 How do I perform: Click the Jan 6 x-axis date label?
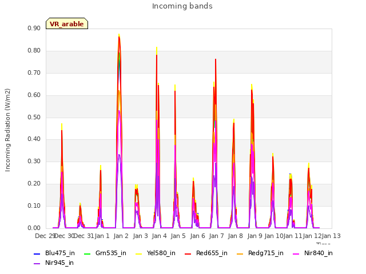tap(197, 236)
